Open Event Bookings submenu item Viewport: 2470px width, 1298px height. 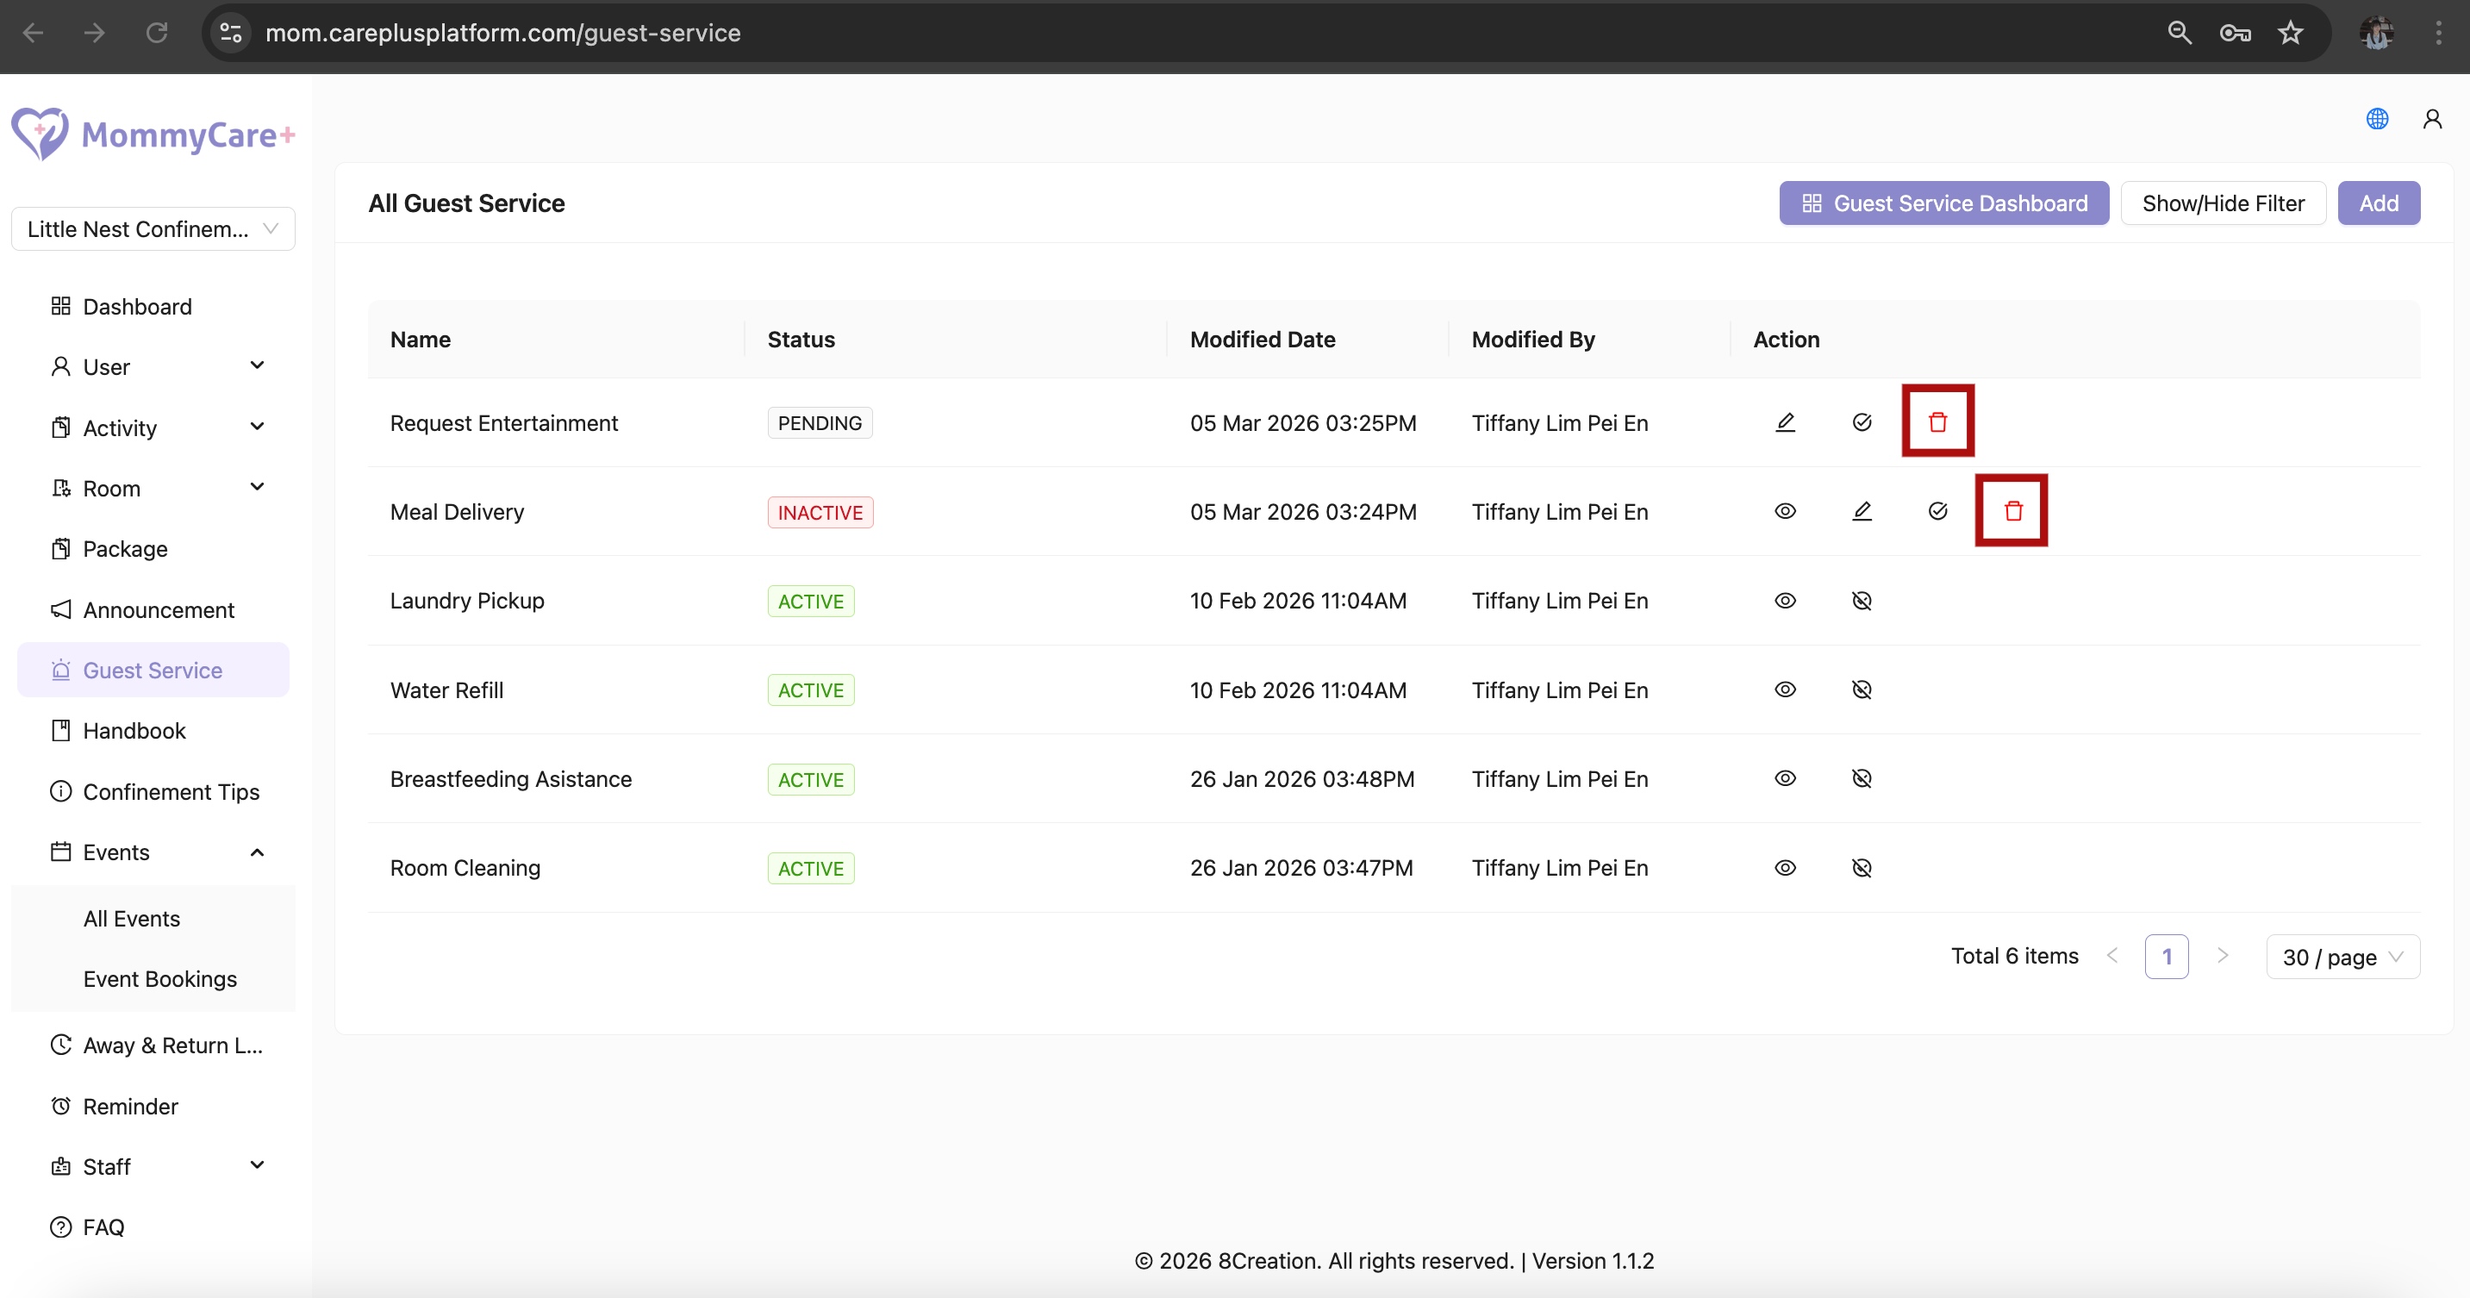pos(160,979)
